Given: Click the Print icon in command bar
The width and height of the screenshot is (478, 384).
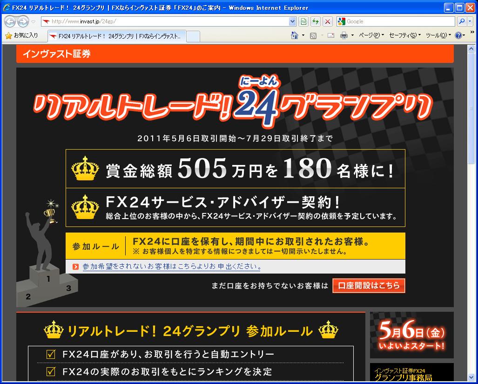Looking at the screenshot, I should [344, 35].
